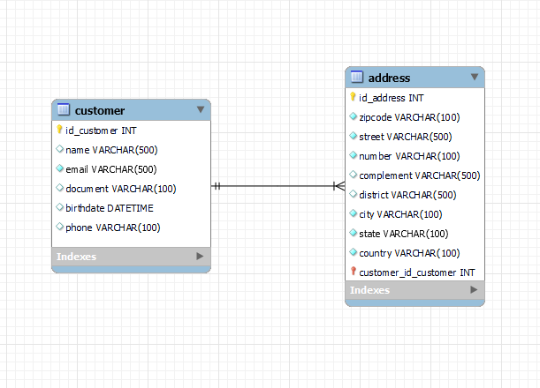
Task: Select 'district VARCHAR(500)' column row
Action: [415, 195]
